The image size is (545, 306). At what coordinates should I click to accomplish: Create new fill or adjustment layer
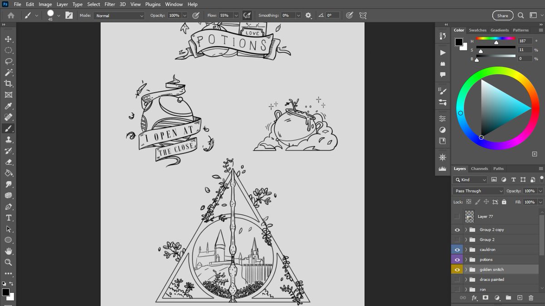pos(497,298)
